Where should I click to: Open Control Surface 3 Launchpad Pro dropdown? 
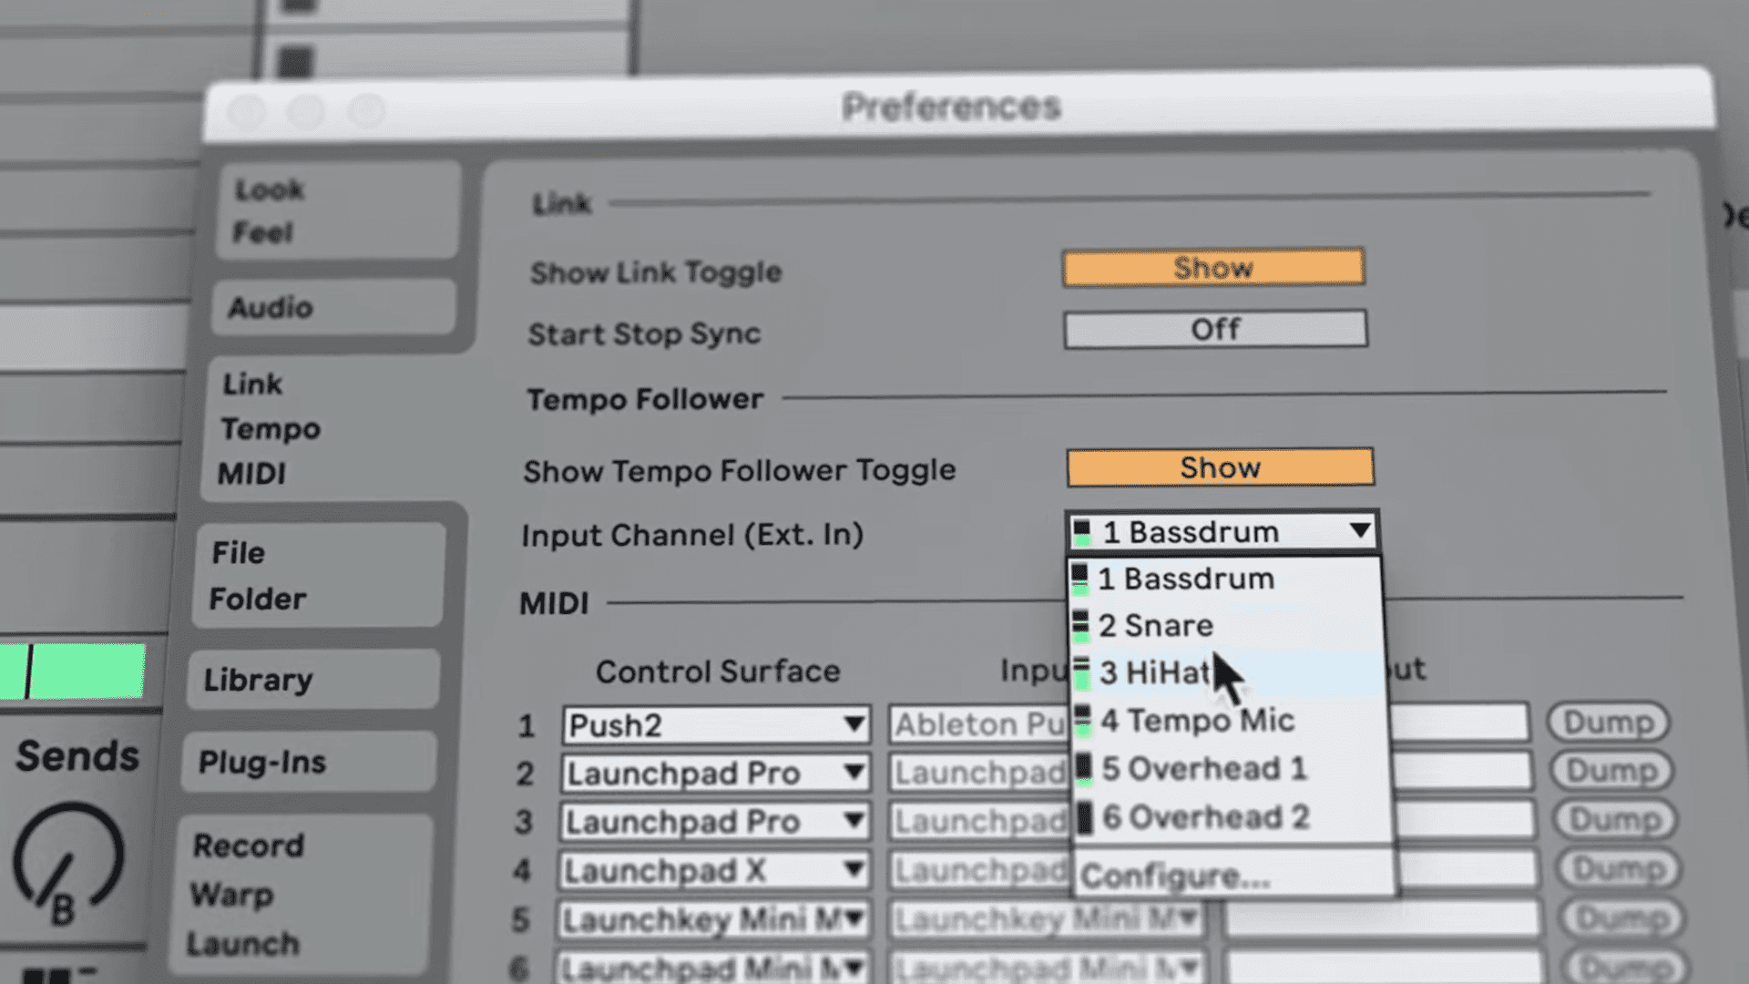[x=714, y=822]
